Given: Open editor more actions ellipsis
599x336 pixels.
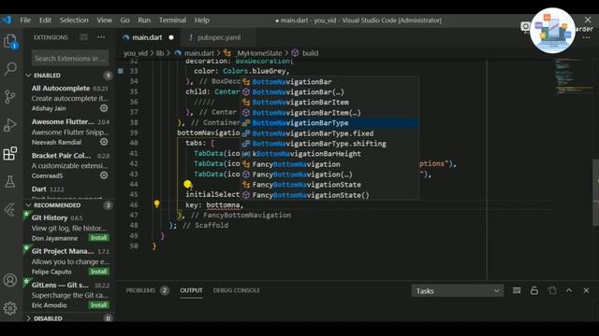Looking at the screenshot, I should click(587, 37).
